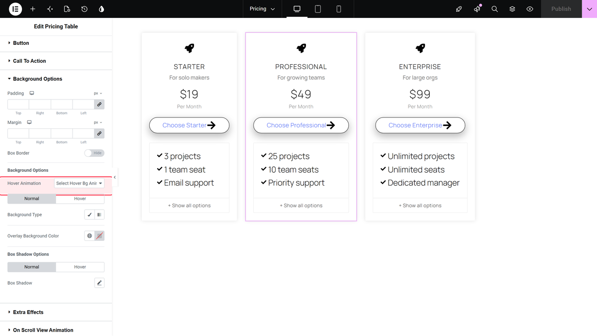Viewport: 597px width, 336px height.
Task: Open the Padding px unit dropdown
Action: coord(98,93)
